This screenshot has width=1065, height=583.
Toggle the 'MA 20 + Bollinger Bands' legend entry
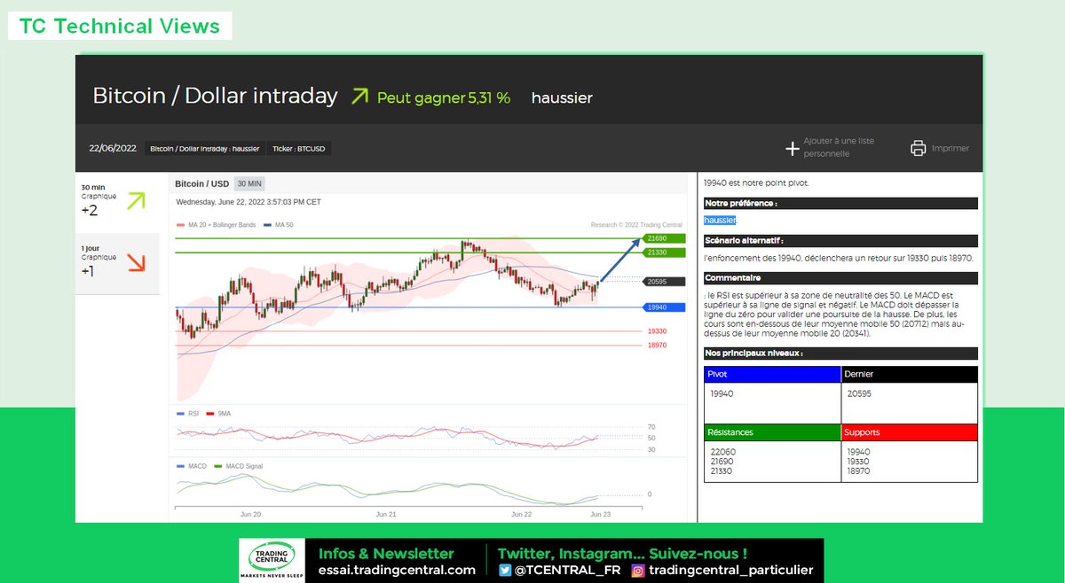point(222,225)
